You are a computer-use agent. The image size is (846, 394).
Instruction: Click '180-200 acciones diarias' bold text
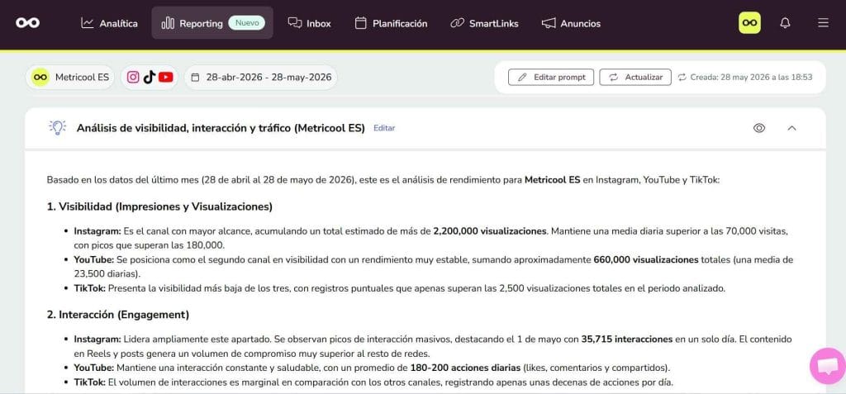point(466,368)
